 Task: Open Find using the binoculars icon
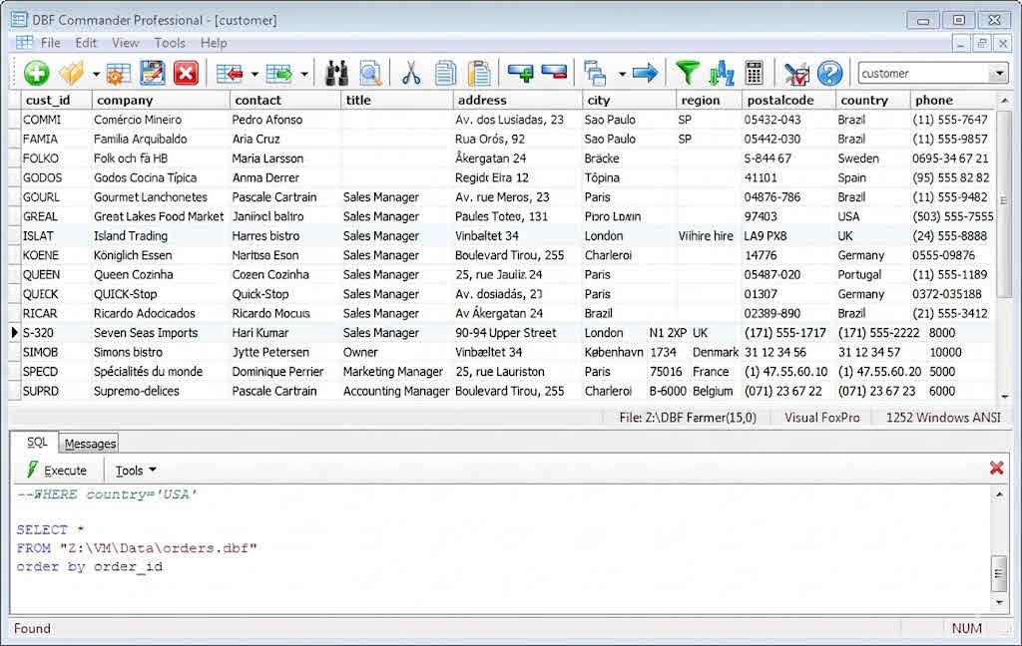[x=336, y=72]
